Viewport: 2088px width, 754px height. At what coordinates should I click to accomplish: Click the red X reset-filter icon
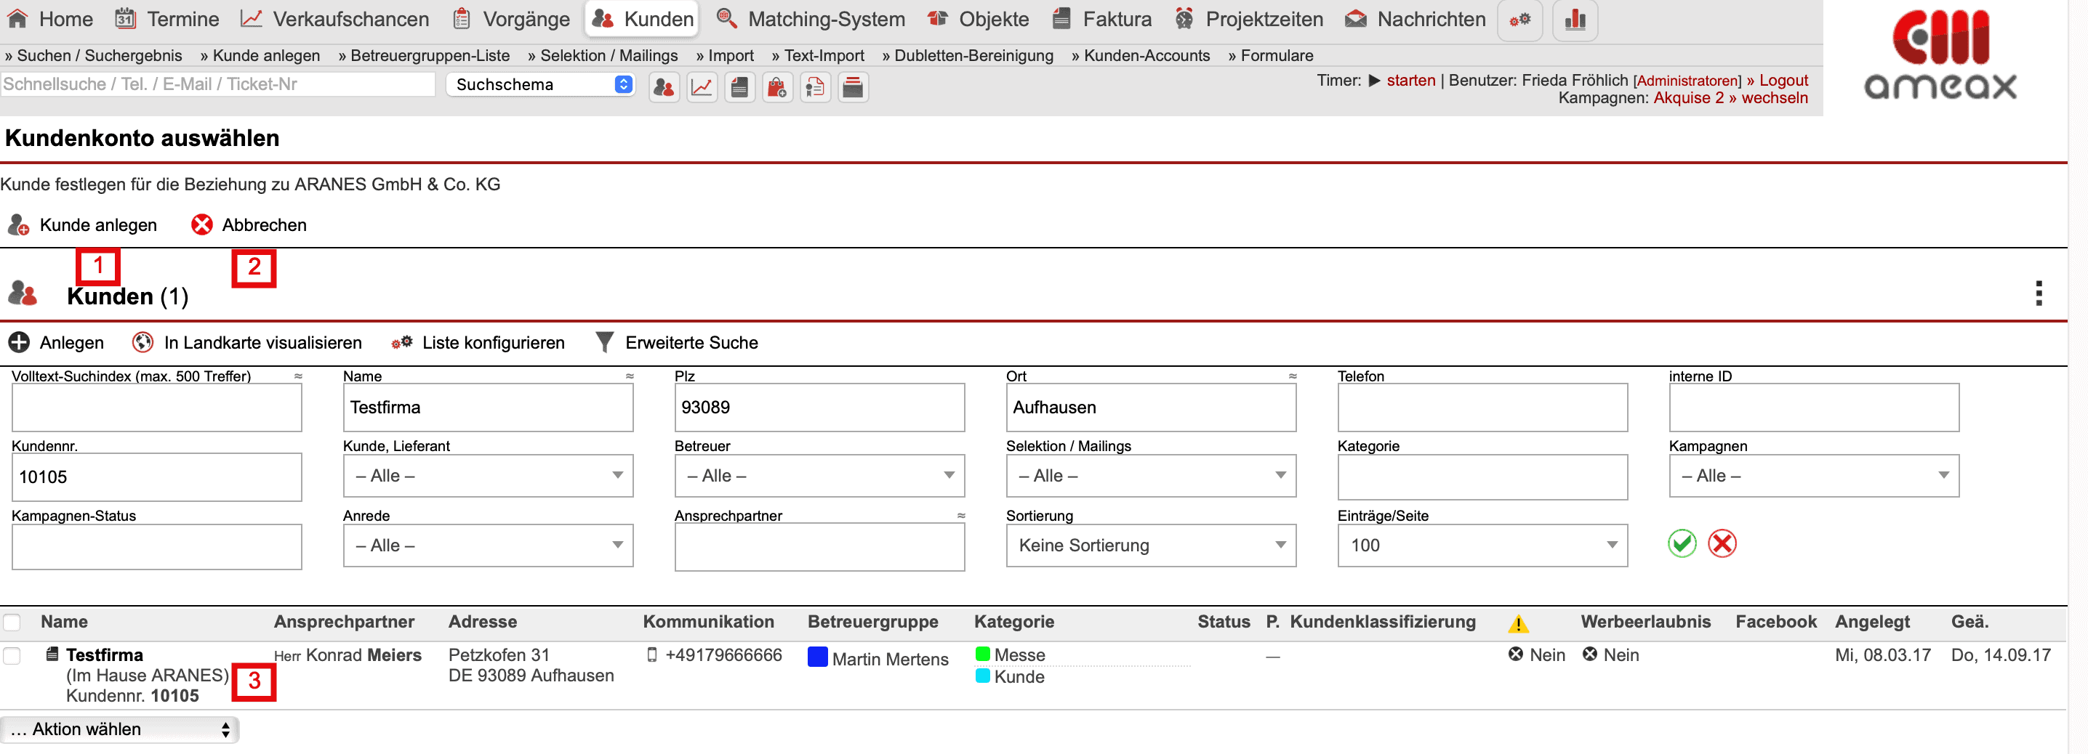click(1722, 543)
